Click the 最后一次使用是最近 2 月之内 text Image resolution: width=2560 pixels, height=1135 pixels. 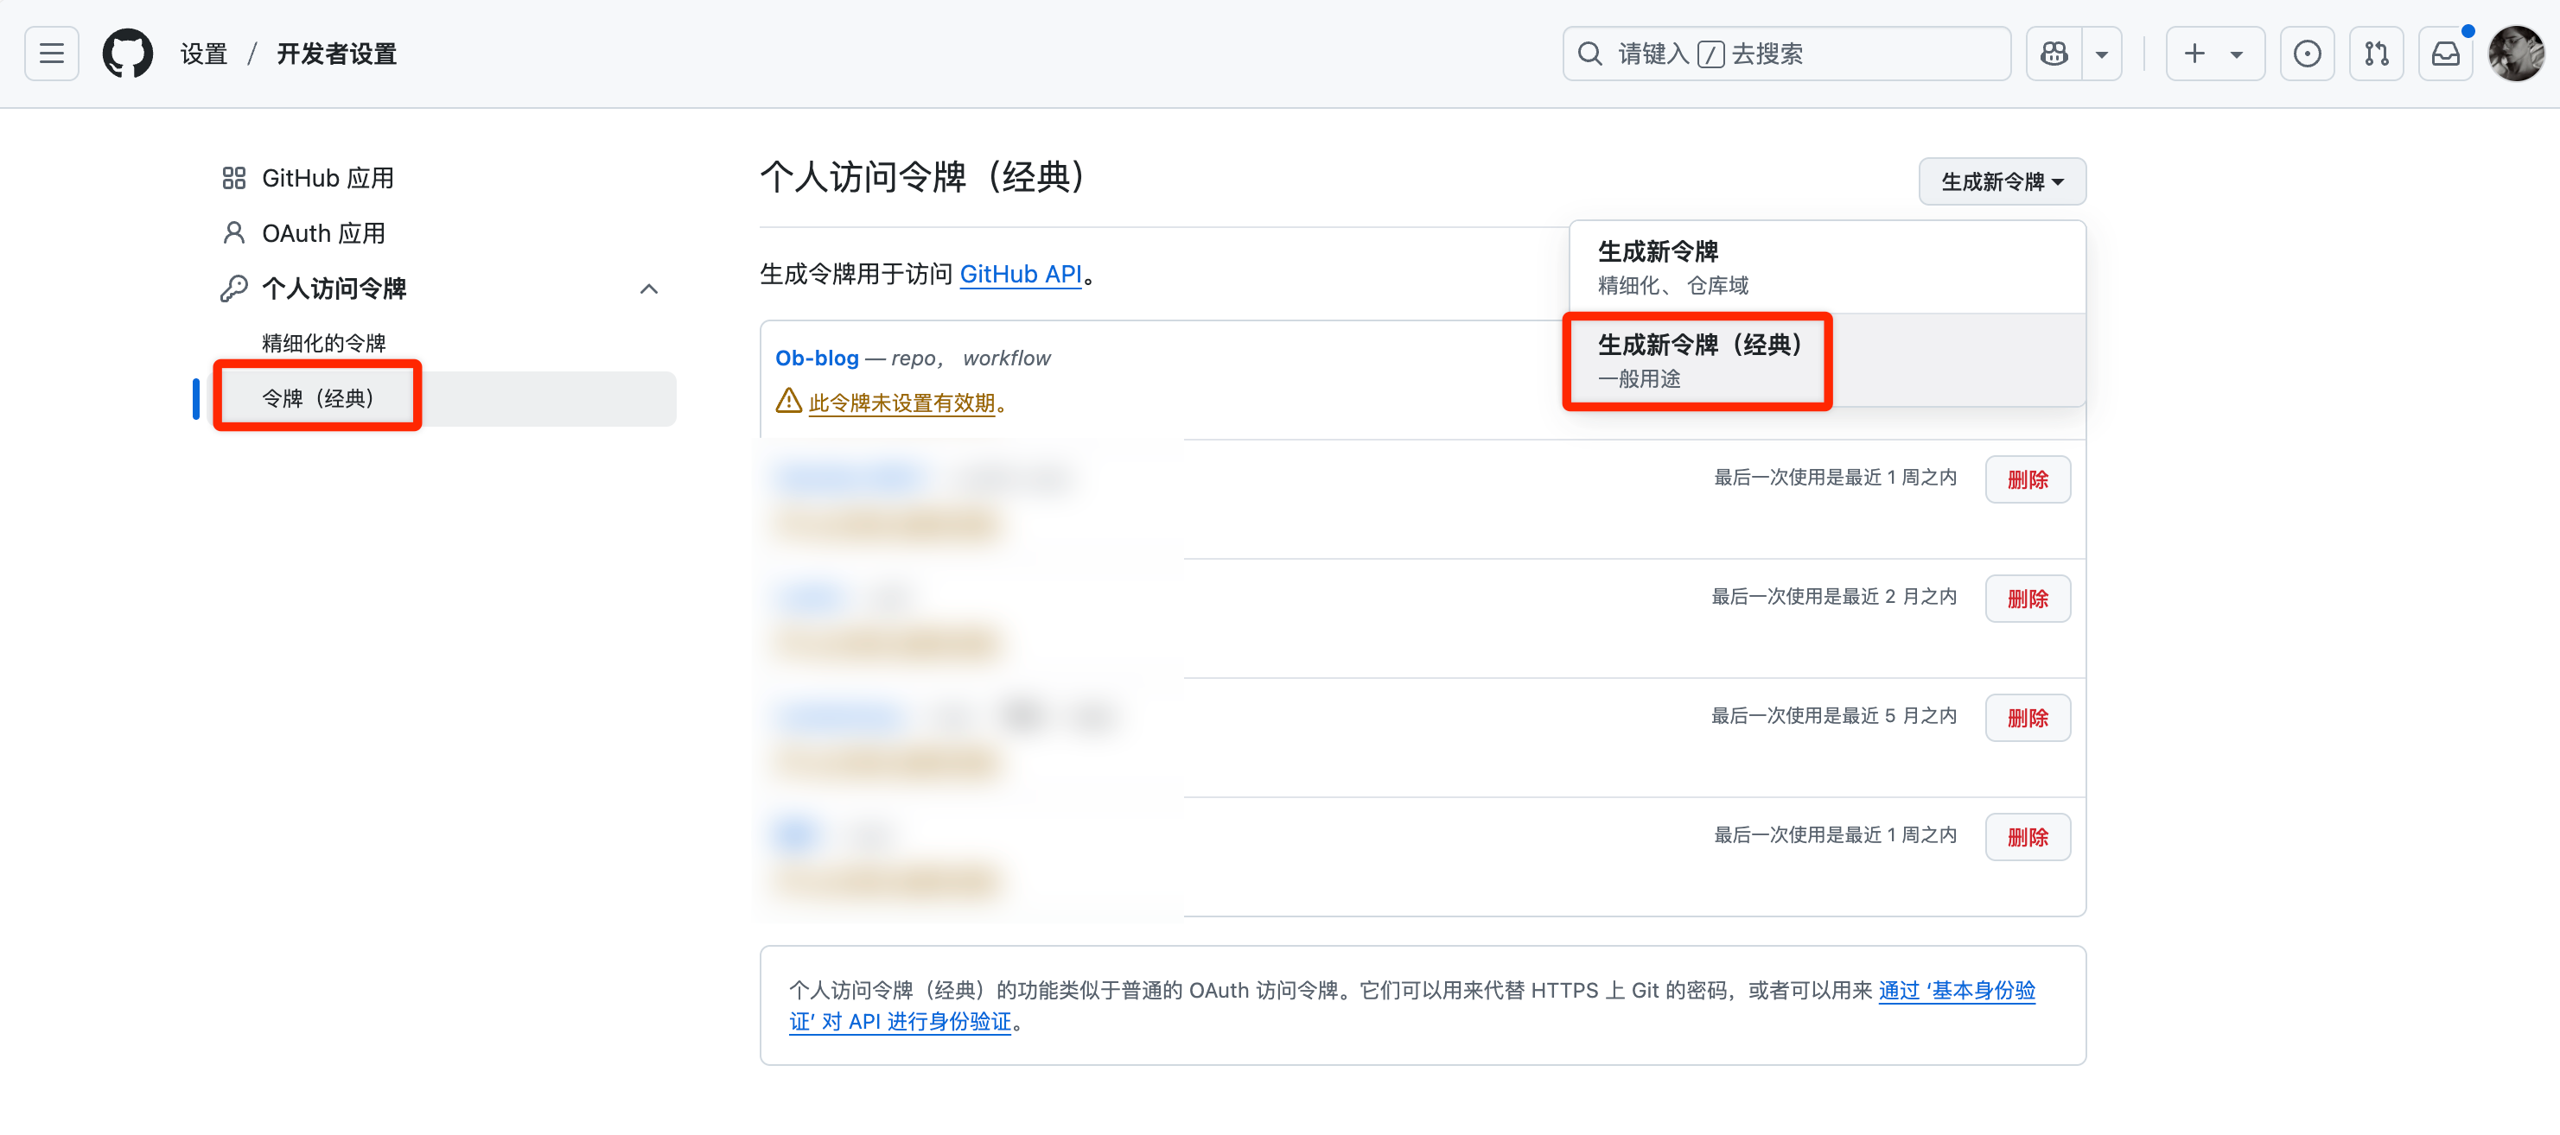click(x=1833, y=597)
